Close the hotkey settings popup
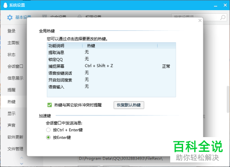 [200, 20]
